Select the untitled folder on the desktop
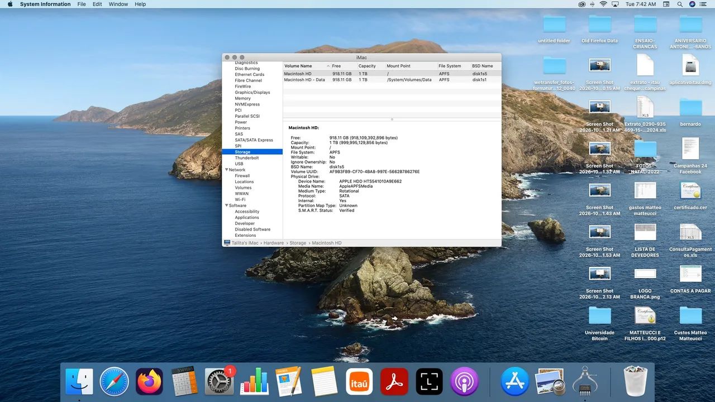Viewport: 715px width, 402px height. point(554,29)
